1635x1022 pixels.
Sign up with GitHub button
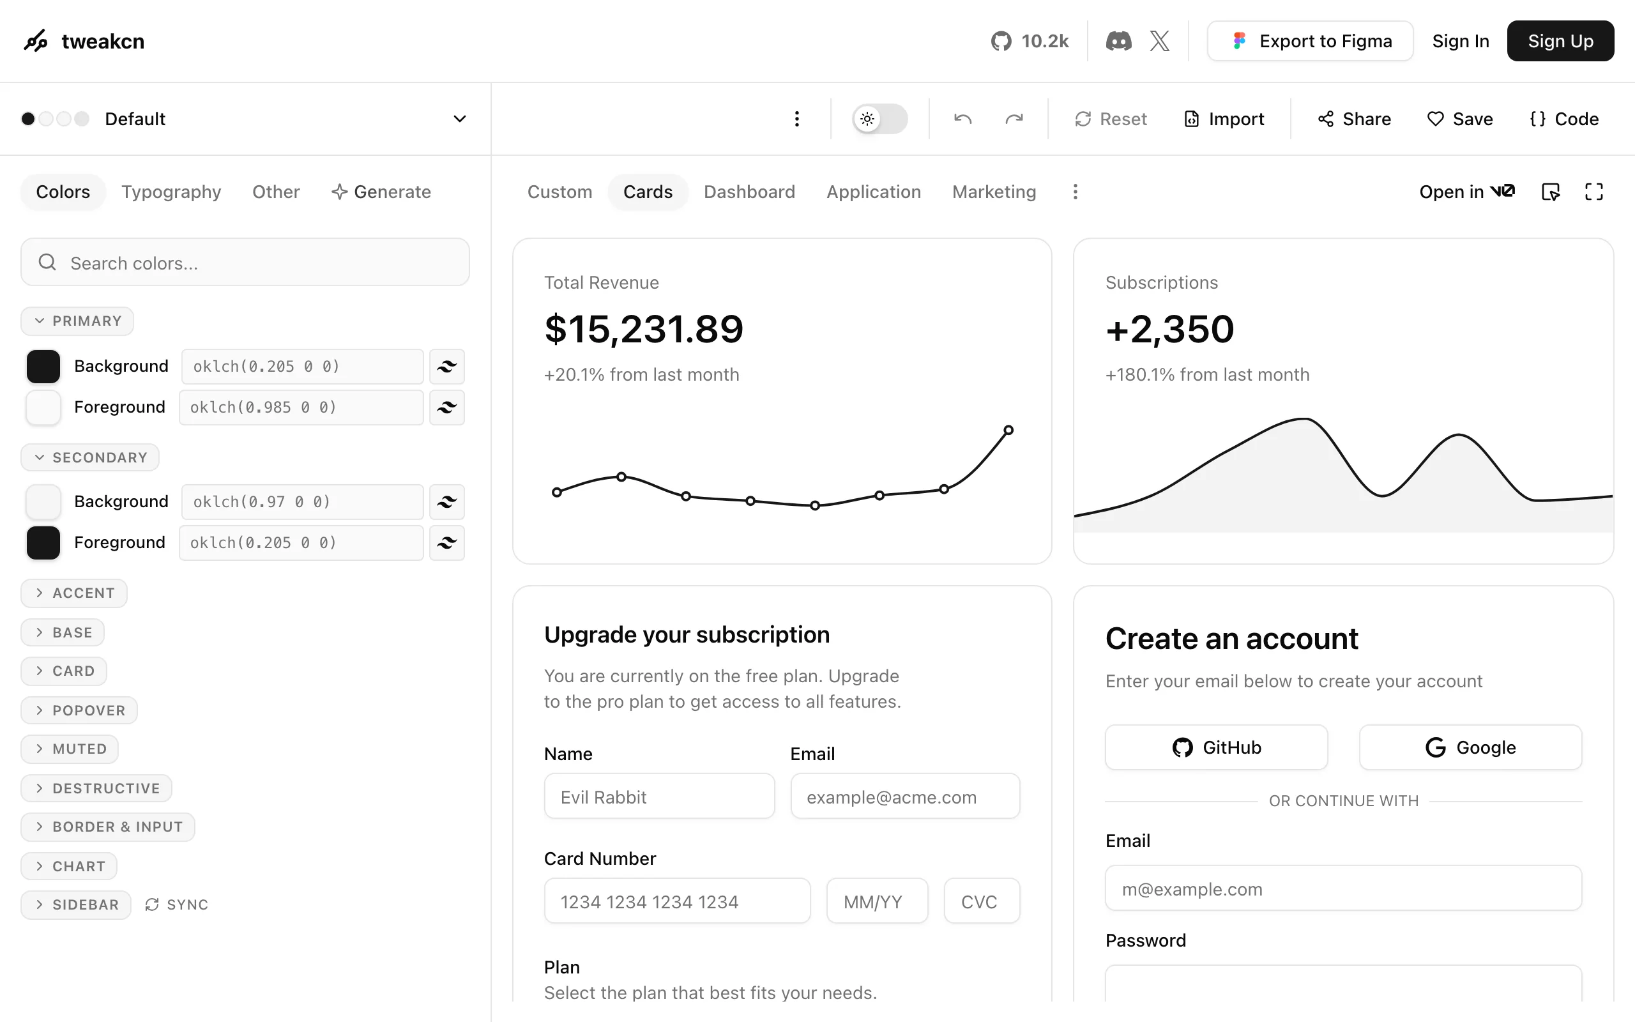tap(1216, 747)
